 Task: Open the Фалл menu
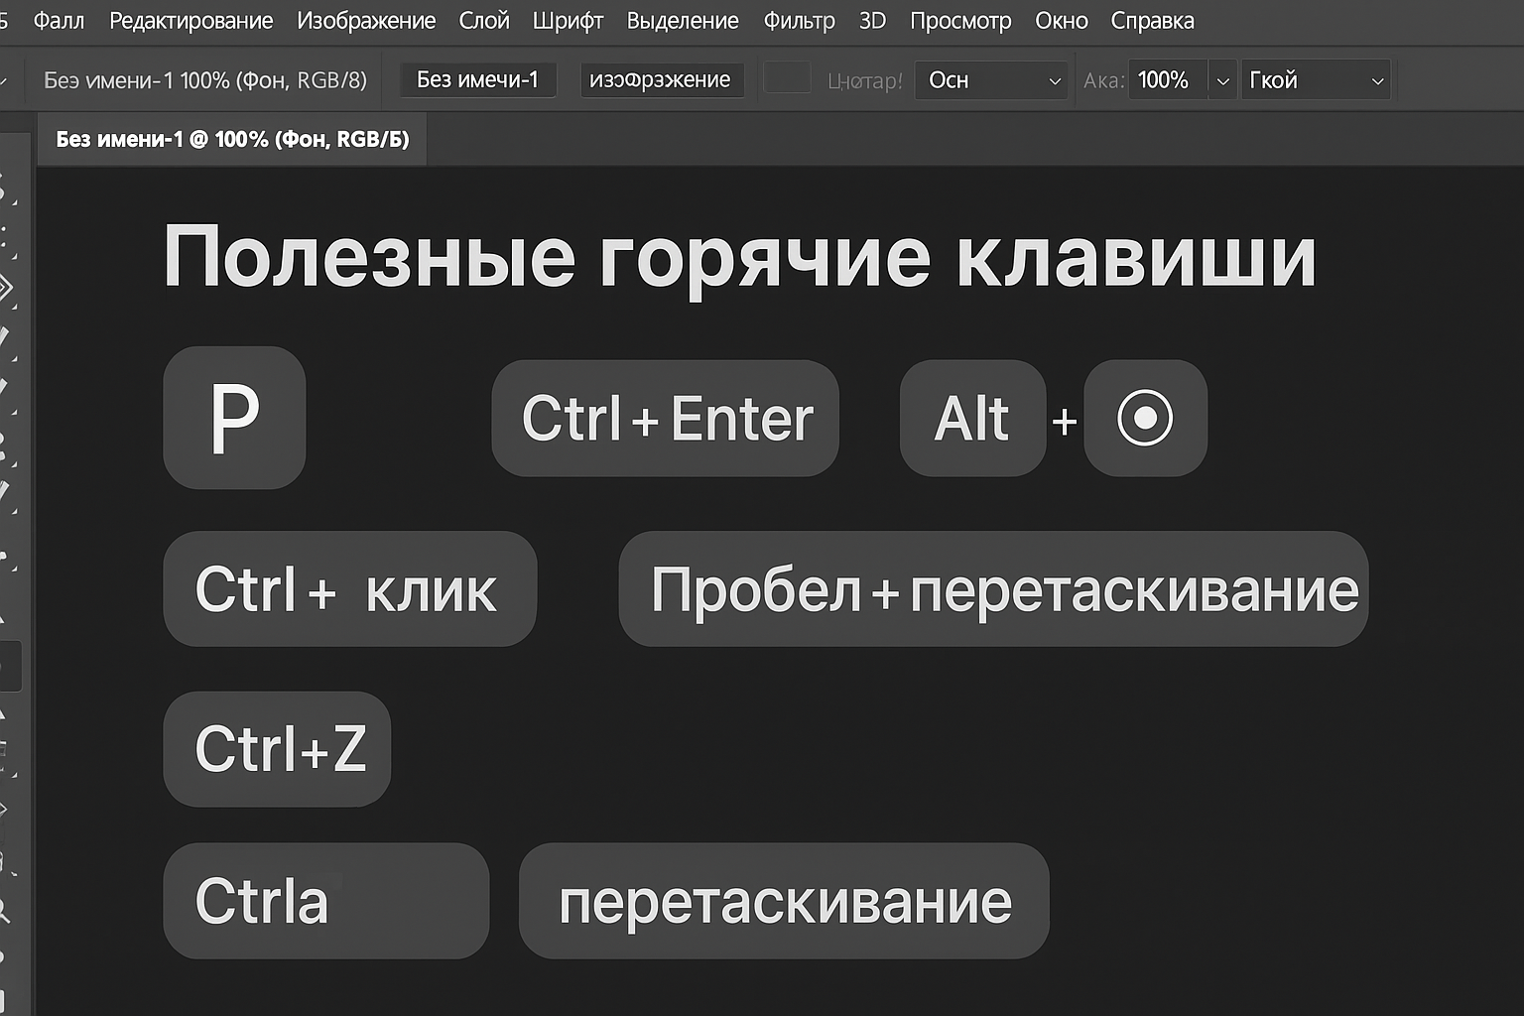click(59, 21)
